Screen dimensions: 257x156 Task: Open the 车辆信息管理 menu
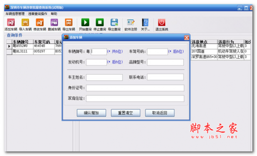tap(15, 14)
